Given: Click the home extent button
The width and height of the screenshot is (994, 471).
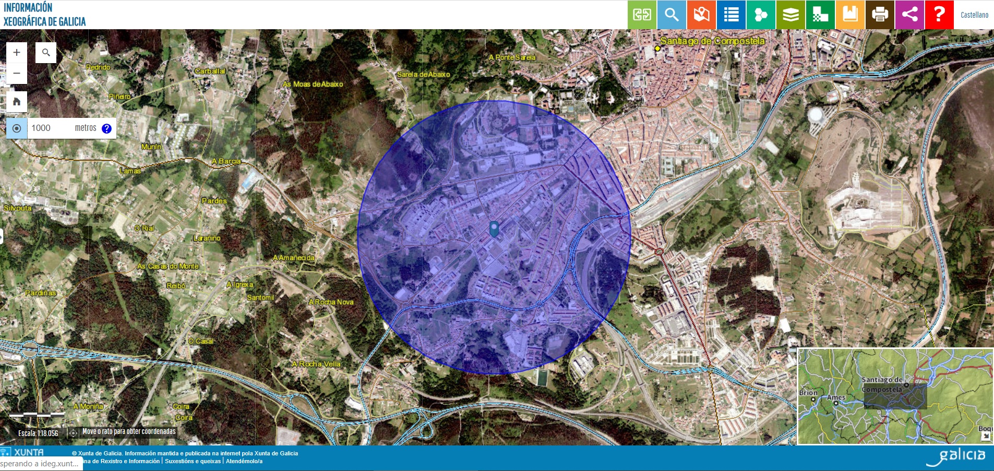Looking at the screenshot, I should point(17,102).
